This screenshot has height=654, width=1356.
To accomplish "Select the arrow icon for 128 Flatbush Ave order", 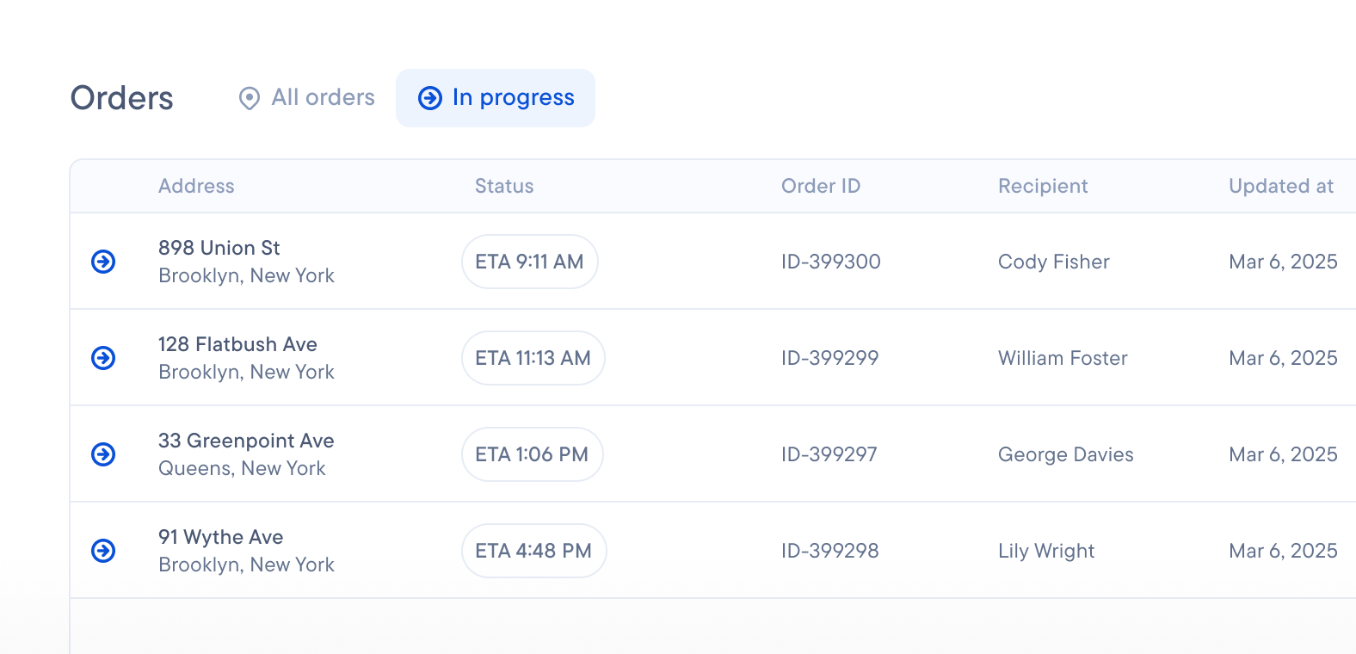I will click(102, 358).
